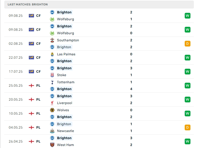Click club friendly flag icon for 22.07.25
Screen dimensions: 197x148
click(31, 58)
